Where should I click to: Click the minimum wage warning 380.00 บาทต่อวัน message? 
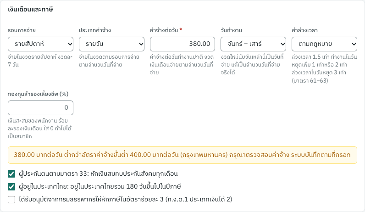coord(182,155)
